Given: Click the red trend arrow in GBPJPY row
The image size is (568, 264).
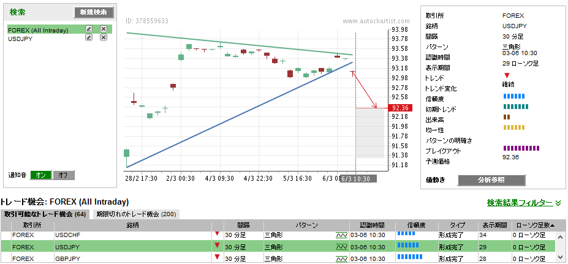Looking at the screenshot, I should [x=217, y=258].
